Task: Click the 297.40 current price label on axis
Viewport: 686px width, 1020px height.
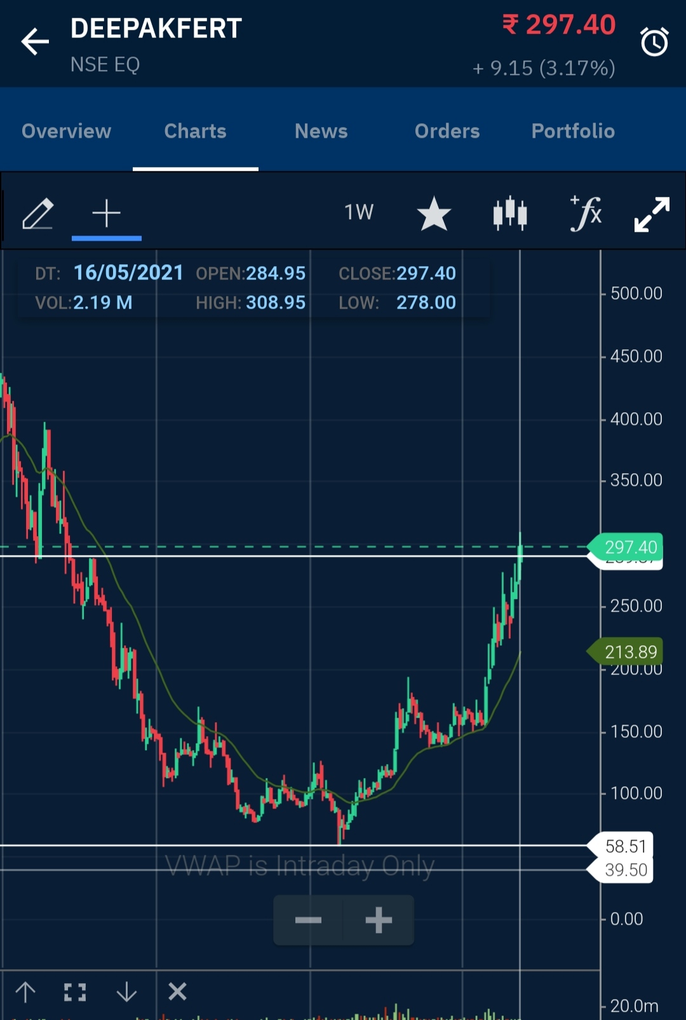Action: 629,547
